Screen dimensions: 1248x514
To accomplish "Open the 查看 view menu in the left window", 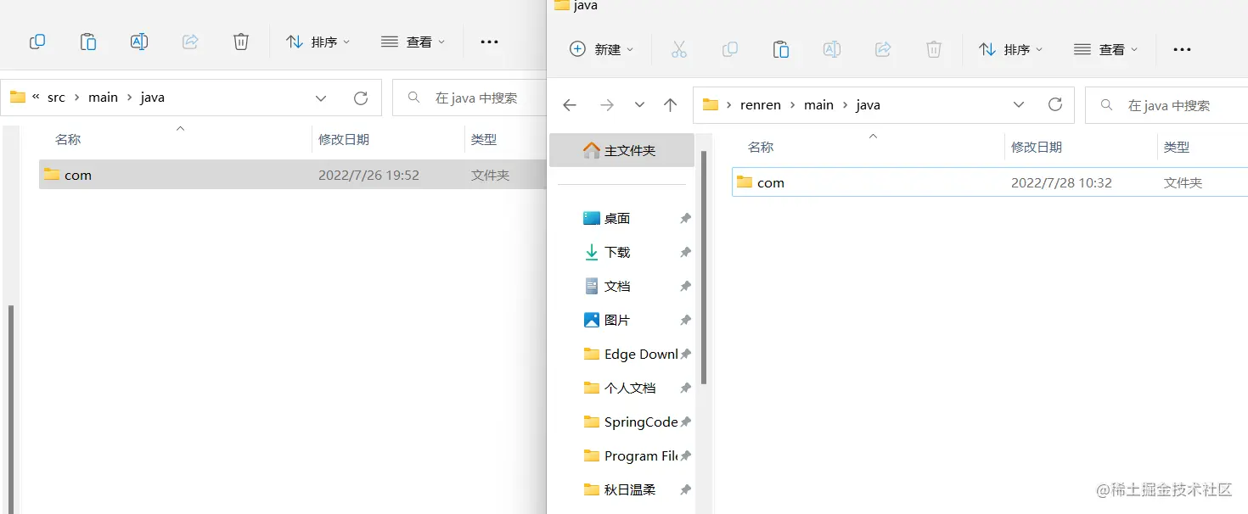I will [x=413, y=42].
